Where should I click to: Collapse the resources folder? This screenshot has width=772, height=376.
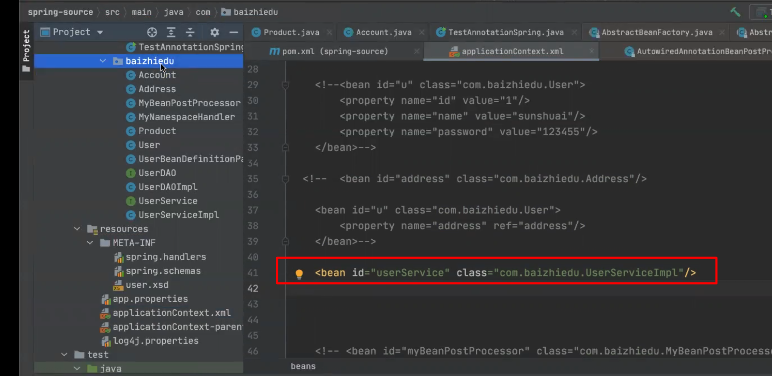pos(77,229)
